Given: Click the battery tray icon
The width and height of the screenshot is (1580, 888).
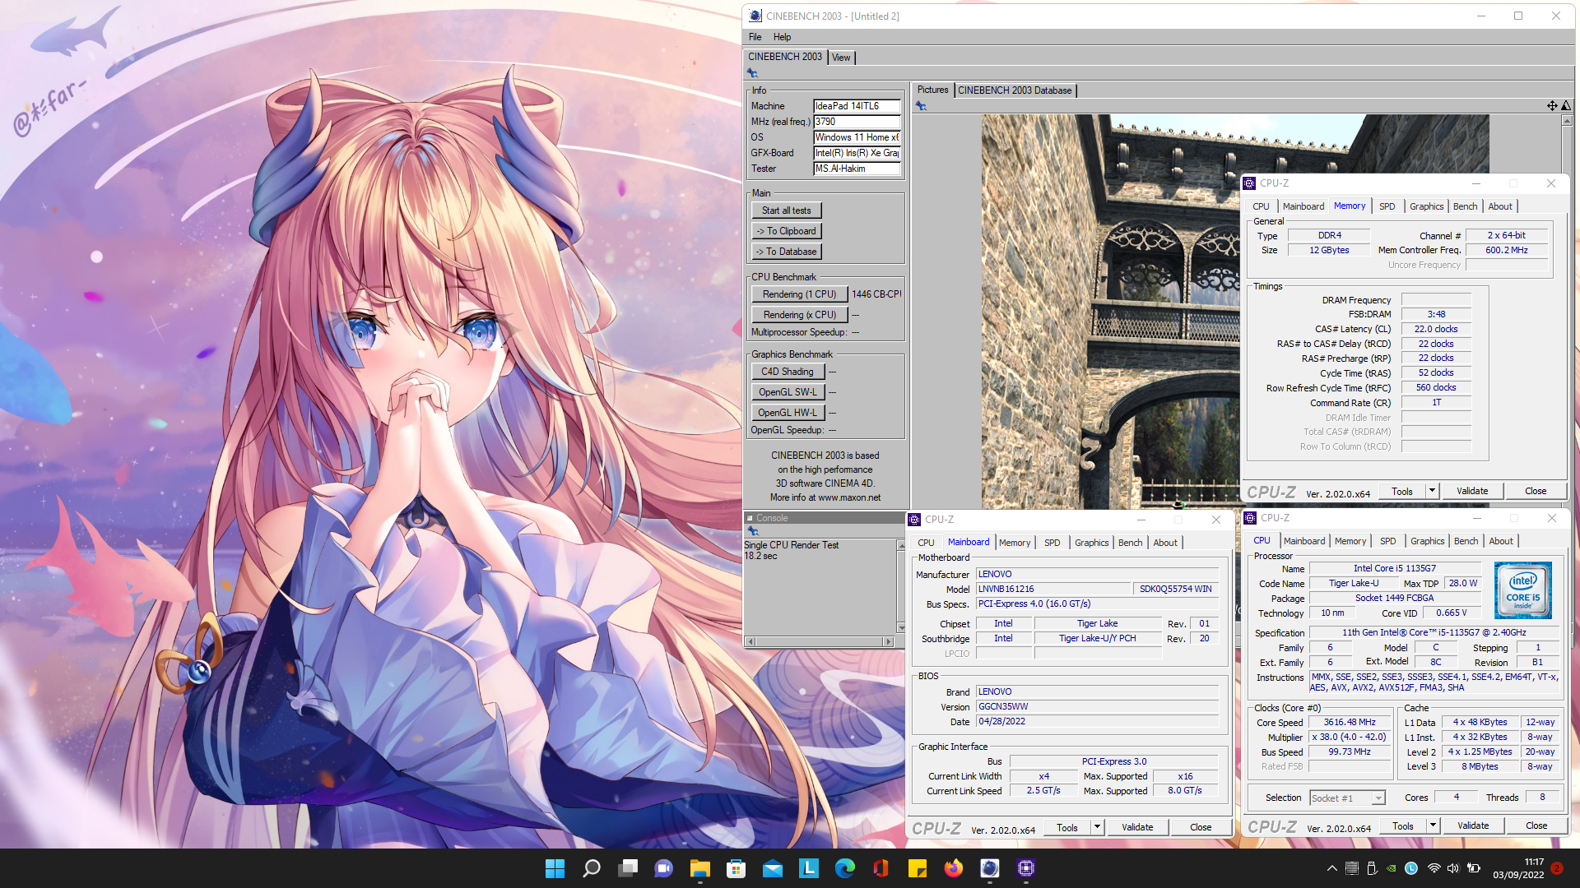Looking at the screenshot, I should pos(1473,868).
